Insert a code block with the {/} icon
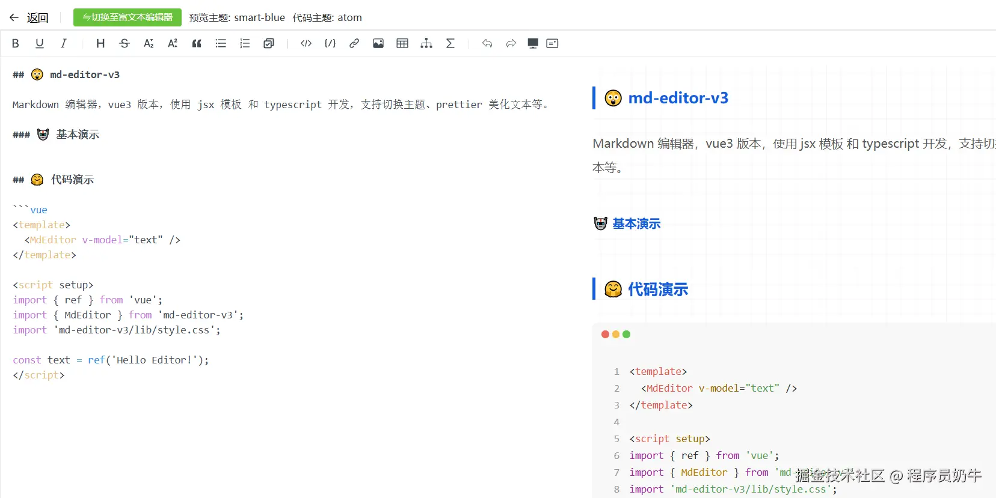996x498 pixels. click(x=330, y=43)
